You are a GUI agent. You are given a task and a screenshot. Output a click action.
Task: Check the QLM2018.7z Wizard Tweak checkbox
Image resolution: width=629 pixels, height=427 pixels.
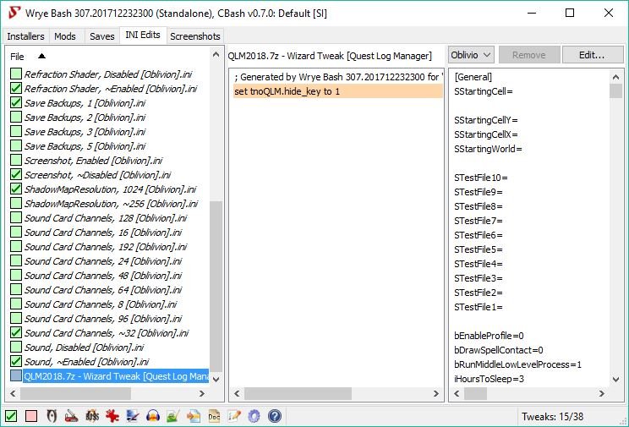(x=16, y=376)
